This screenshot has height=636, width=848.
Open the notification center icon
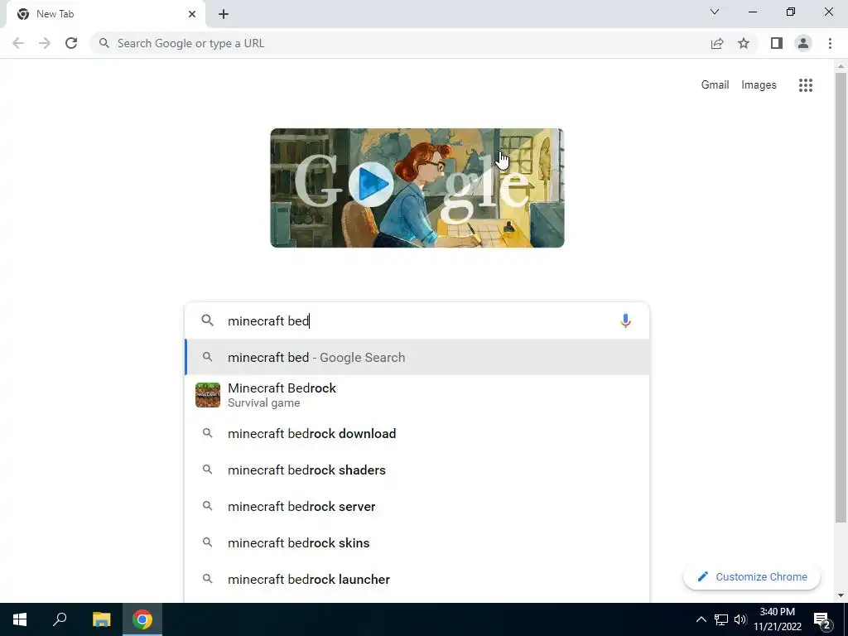coord(822,619)
